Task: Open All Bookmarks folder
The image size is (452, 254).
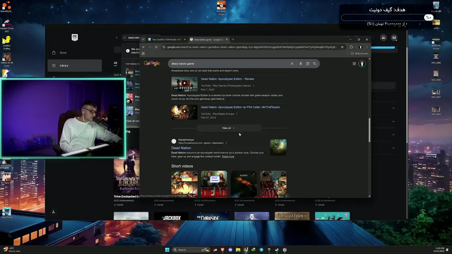Action: pyautogui.click(x=359, y=54)
